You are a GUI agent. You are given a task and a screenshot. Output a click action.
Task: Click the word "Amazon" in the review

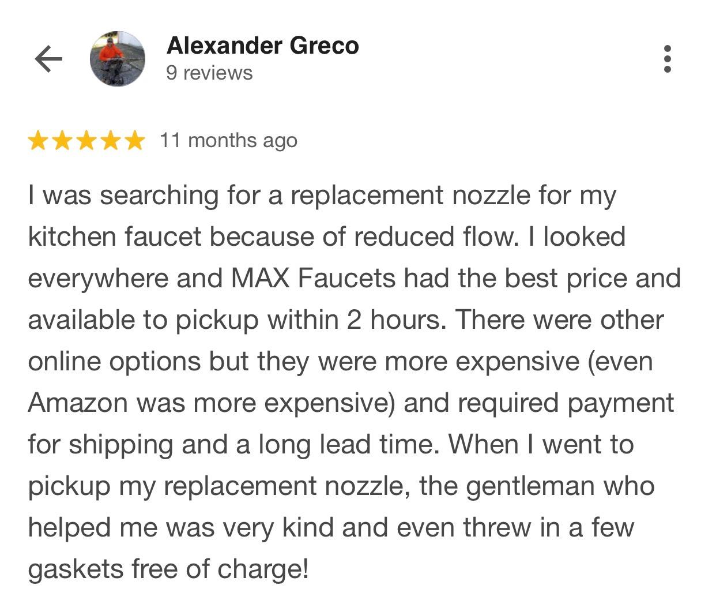point(78,403)
